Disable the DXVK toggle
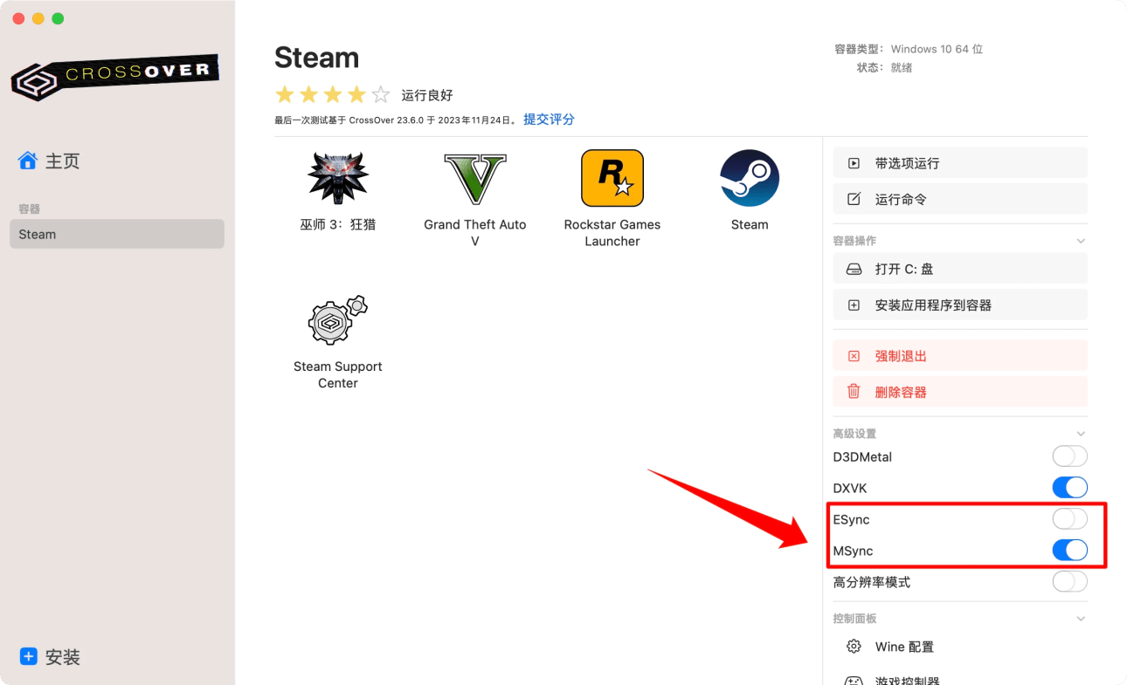1127x685 pixels. click(x=1069, y=488)
